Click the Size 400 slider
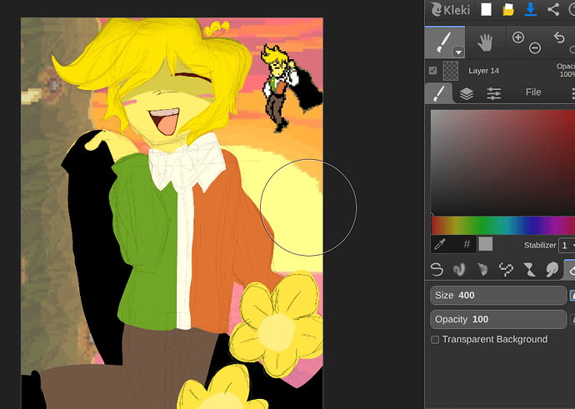 point(498,296)
